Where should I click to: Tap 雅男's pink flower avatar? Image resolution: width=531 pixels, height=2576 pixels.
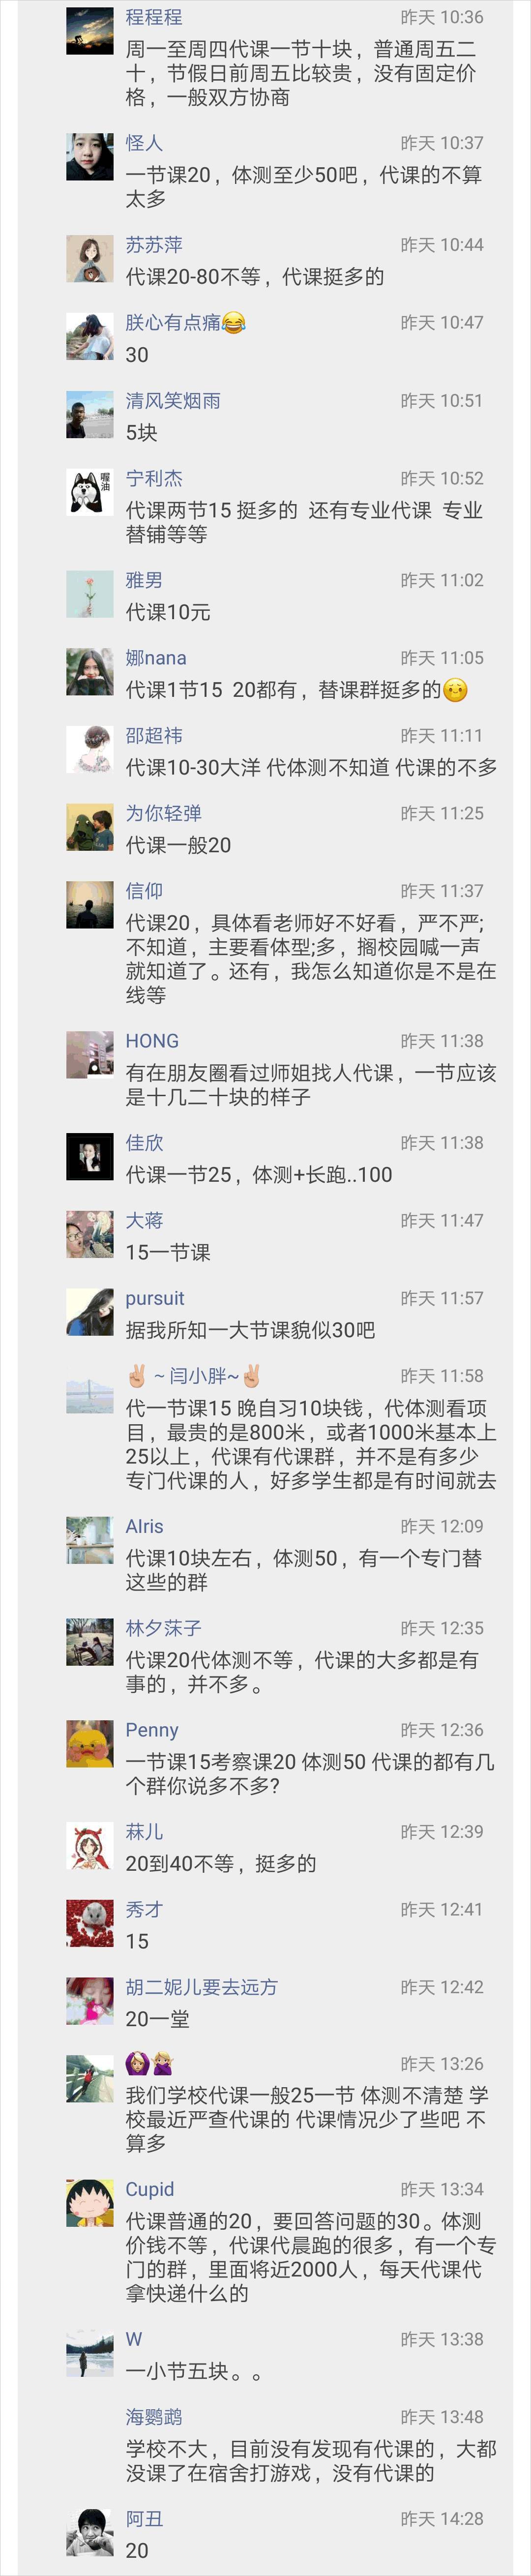tap(90, 594)
